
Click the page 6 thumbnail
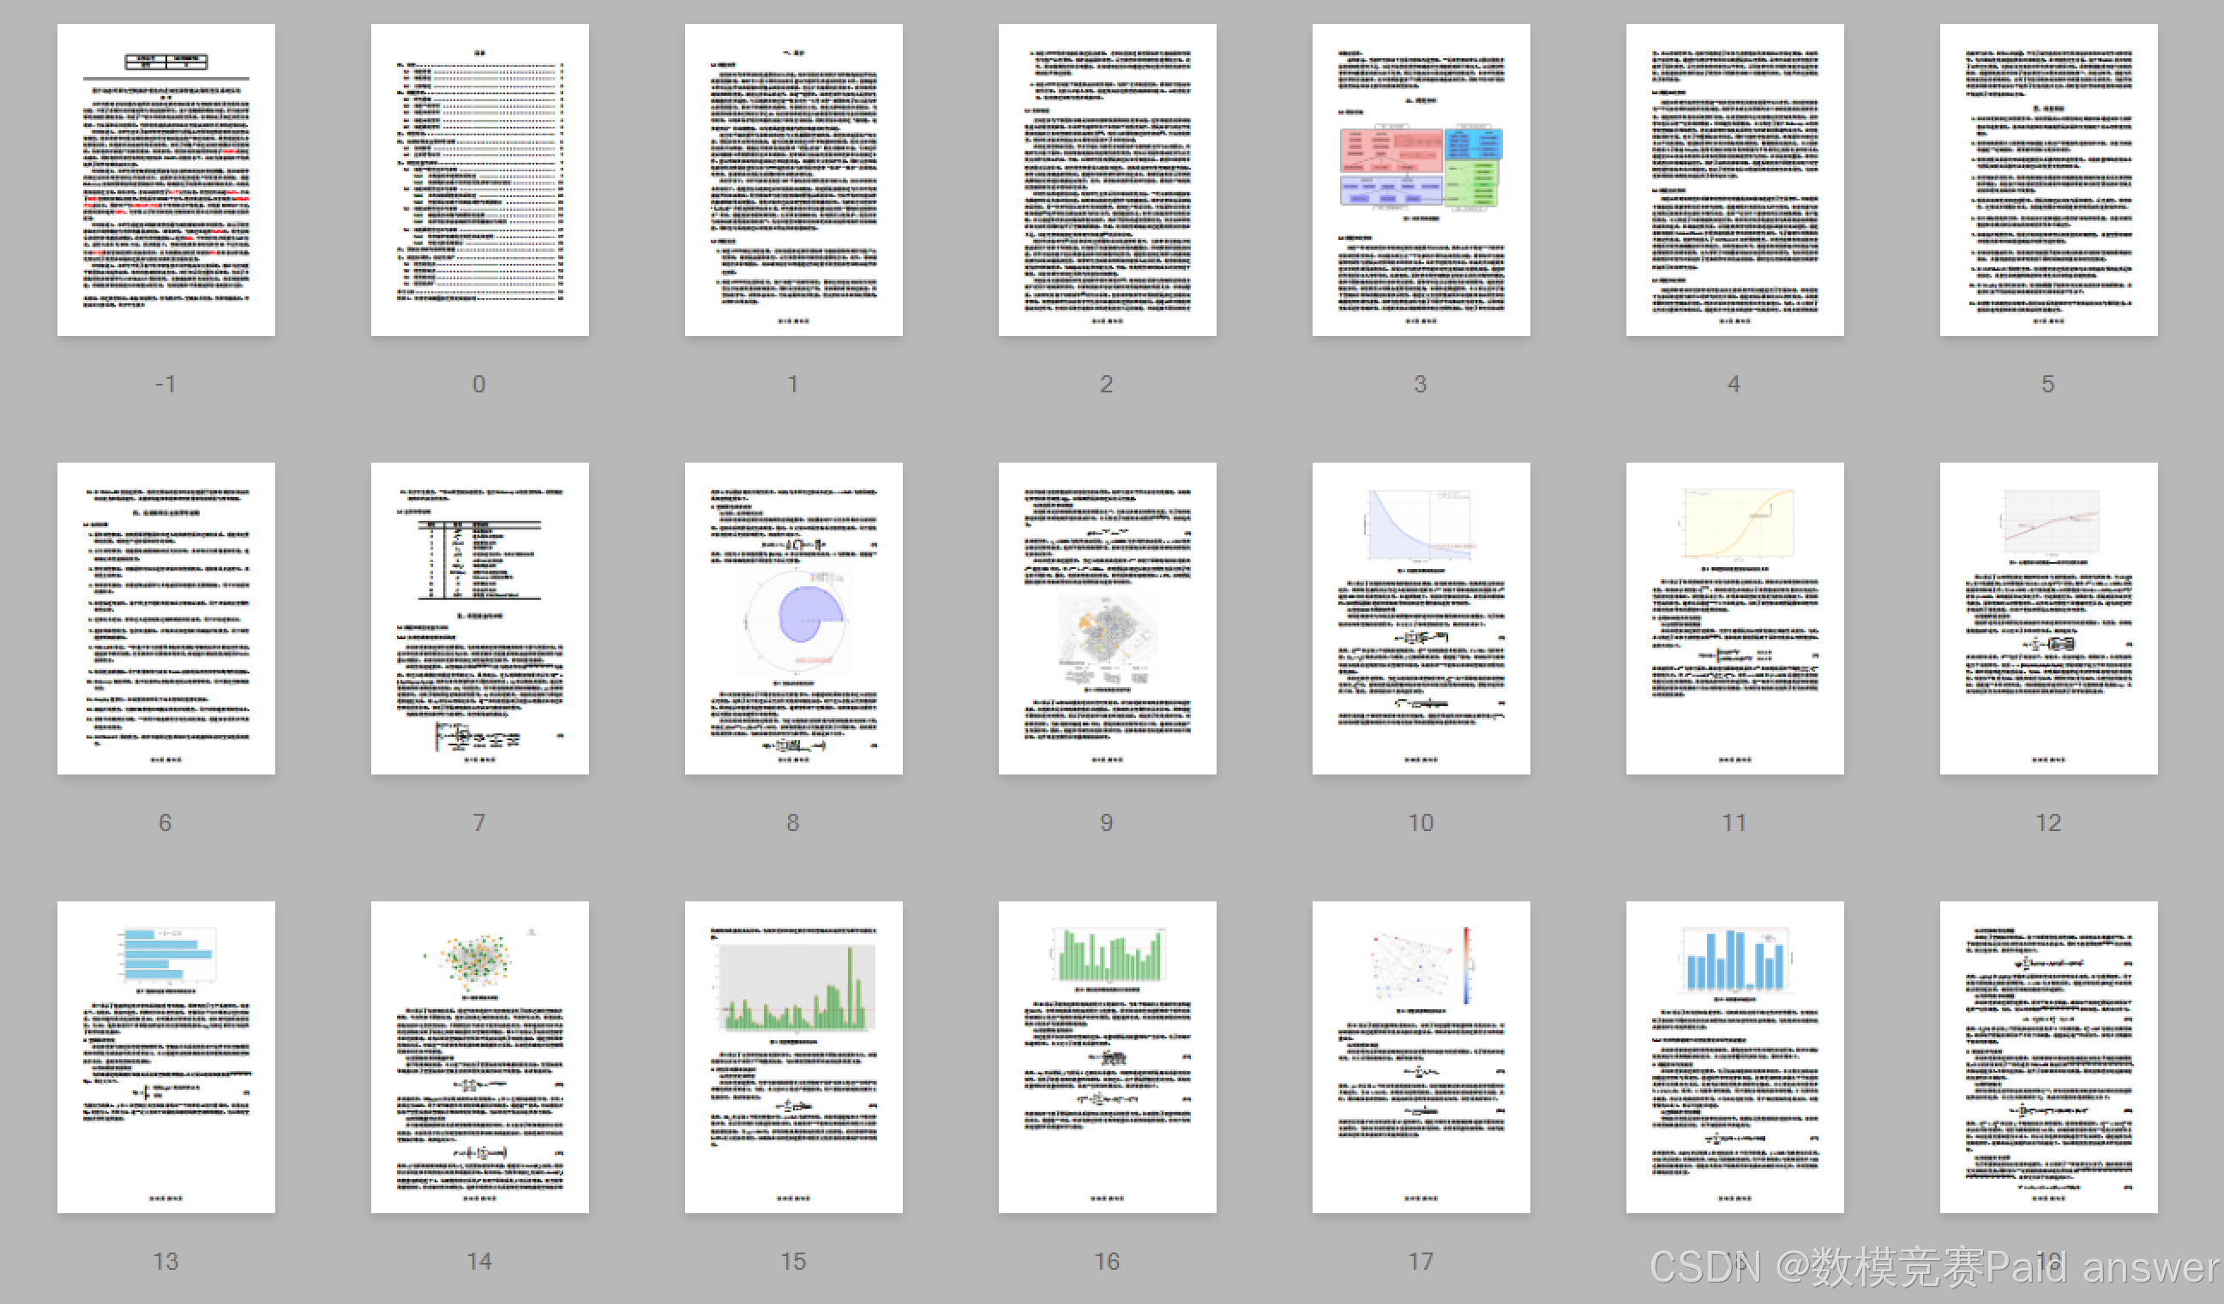[x=166, y=618]
